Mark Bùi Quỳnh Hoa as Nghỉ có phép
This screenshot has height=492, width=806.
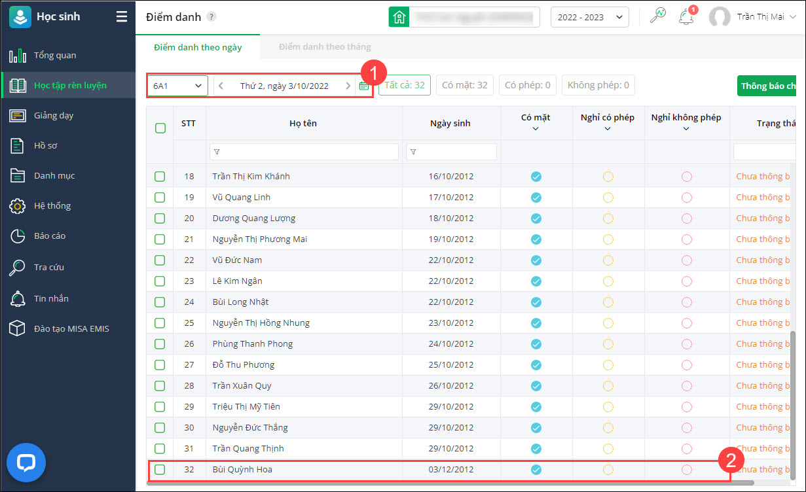[608, 469]
